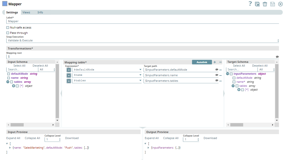Click Input Schema horizontal scrollbar thumb
The width and height of the screenshot is (284, 160).
17,125
